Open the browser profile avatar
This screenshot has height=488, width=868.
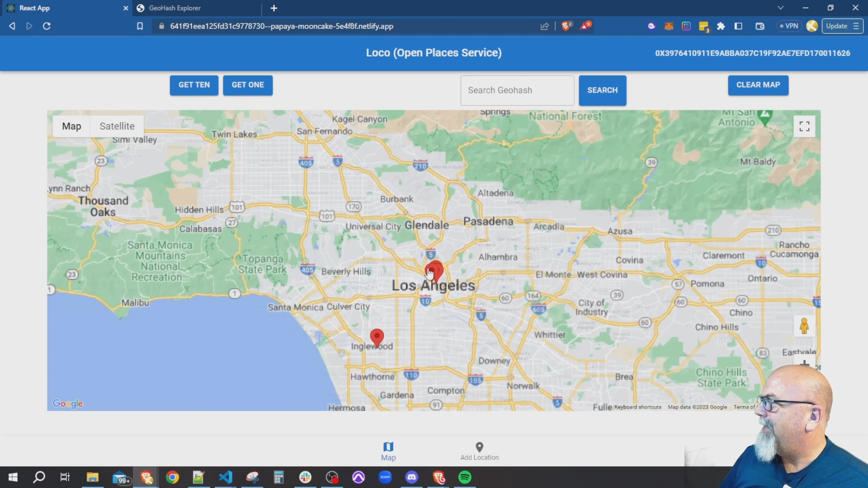812,26
